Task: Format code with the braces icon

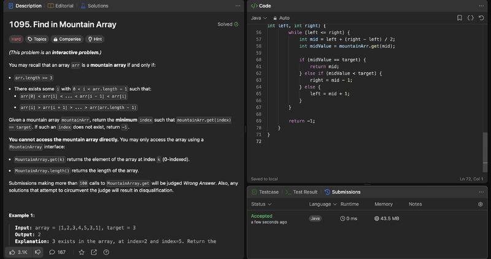Action: (470, 18)
